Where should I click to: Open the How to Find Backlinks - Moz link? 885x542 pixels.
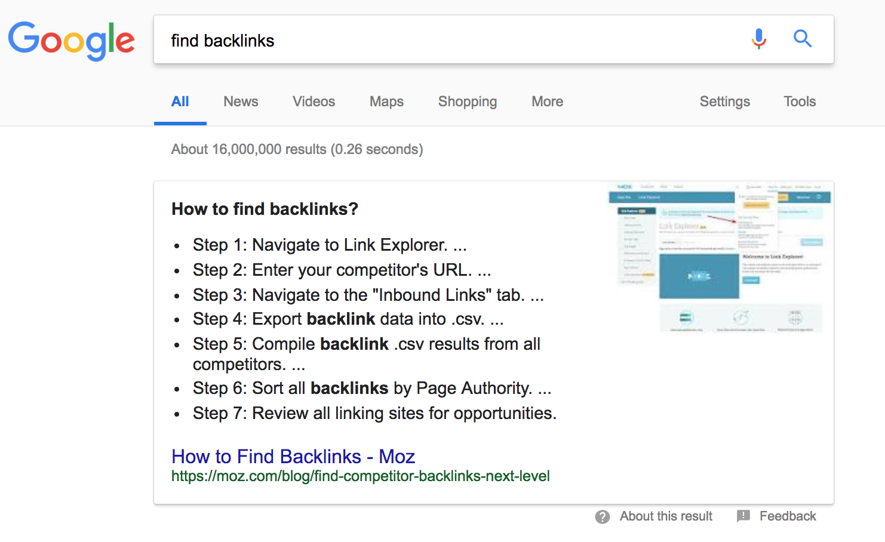coord(293,456)
